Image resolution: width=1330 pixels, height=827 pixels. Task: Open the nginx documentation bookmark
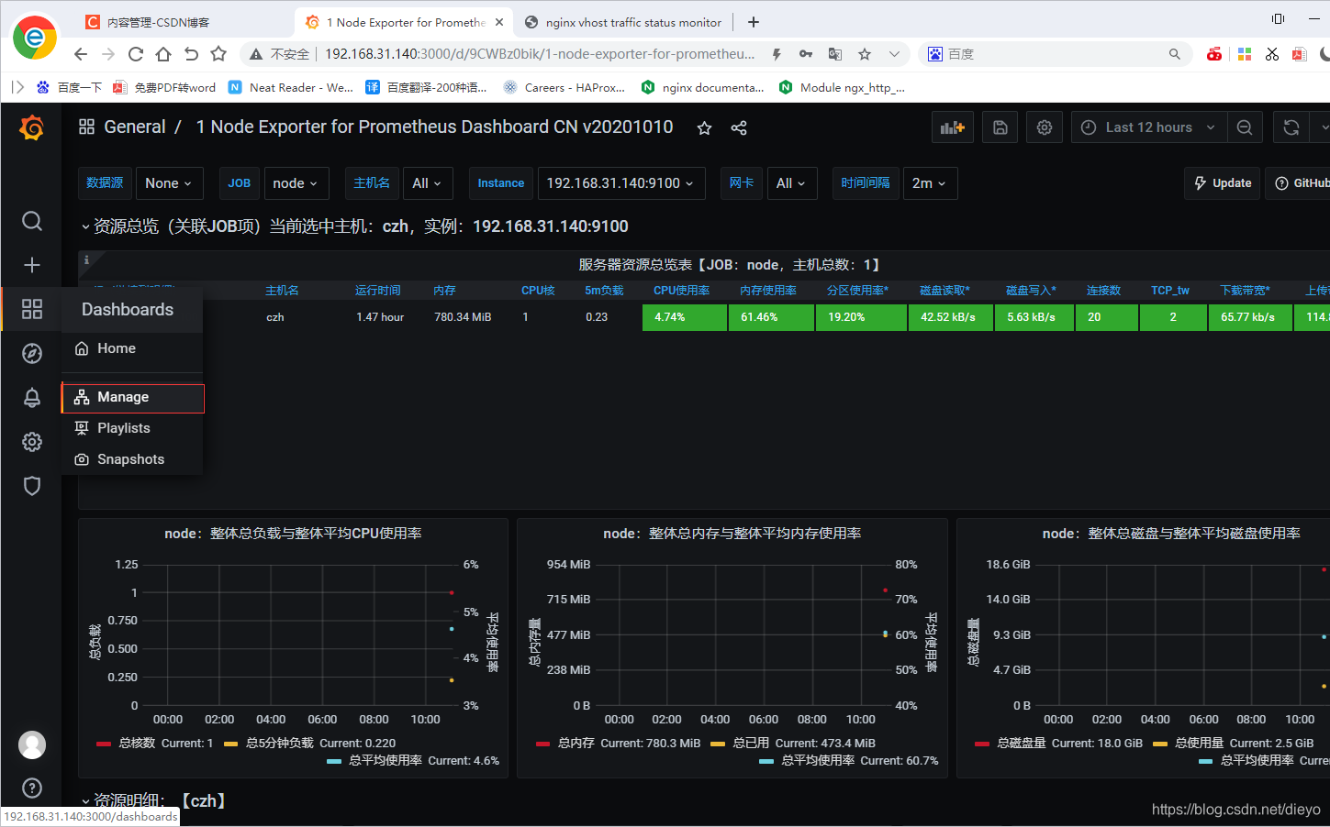coord(702,88)
